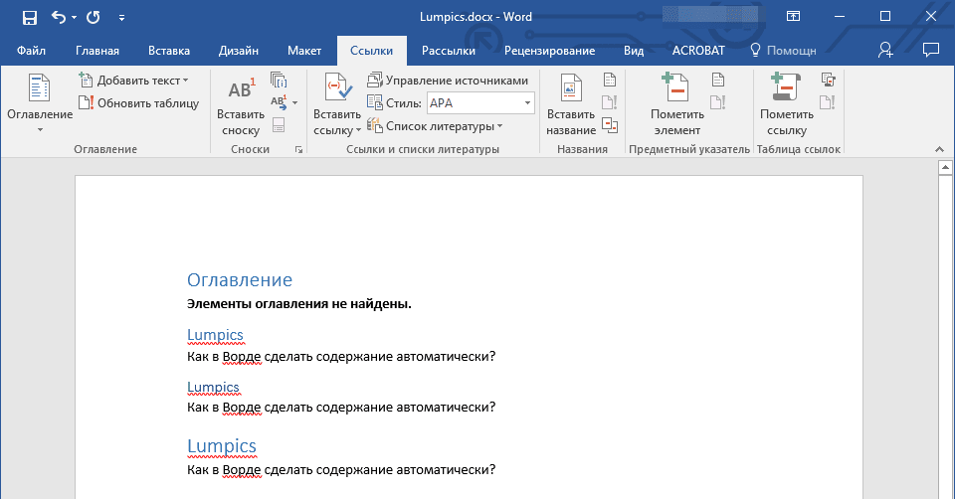
Task: Open the Файл tab
Action: 31,51
